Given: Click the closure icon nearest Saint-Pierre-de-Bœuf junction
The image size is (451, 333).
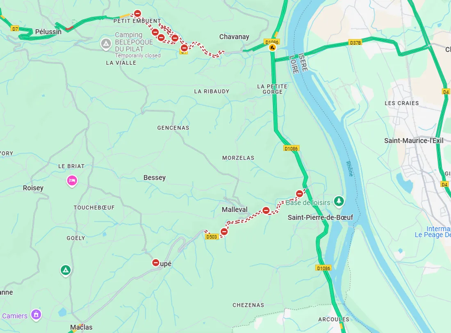Looking at the screenshot, I should (x=299, y=194).
